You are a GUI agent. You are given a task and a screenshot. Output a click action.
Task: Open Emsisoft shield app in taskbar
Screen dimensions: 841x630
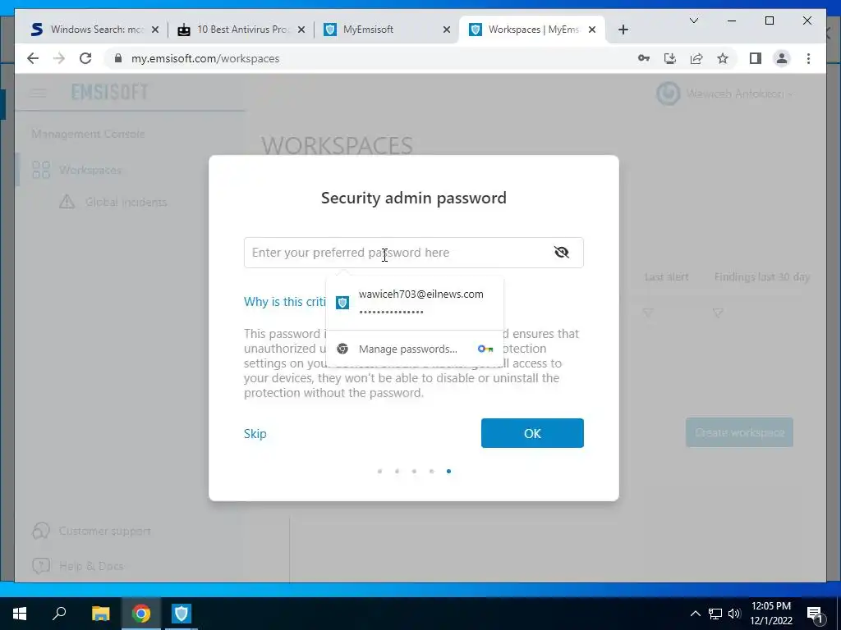(x=182, y=614)
